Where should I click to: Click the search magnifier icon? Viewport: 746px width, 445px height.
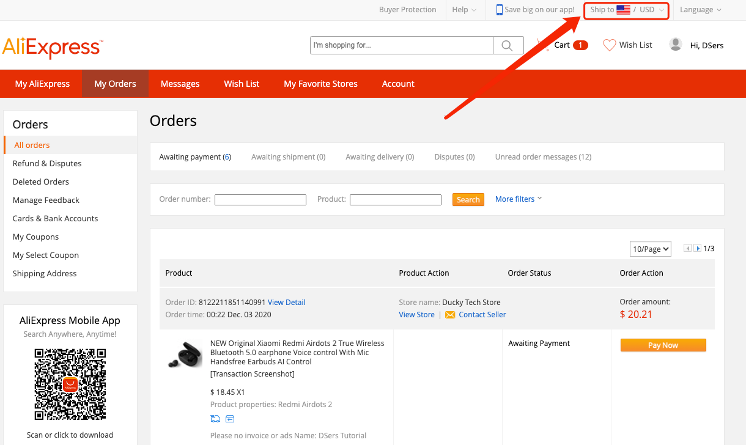pyautogui.click(x=508, y=45)
